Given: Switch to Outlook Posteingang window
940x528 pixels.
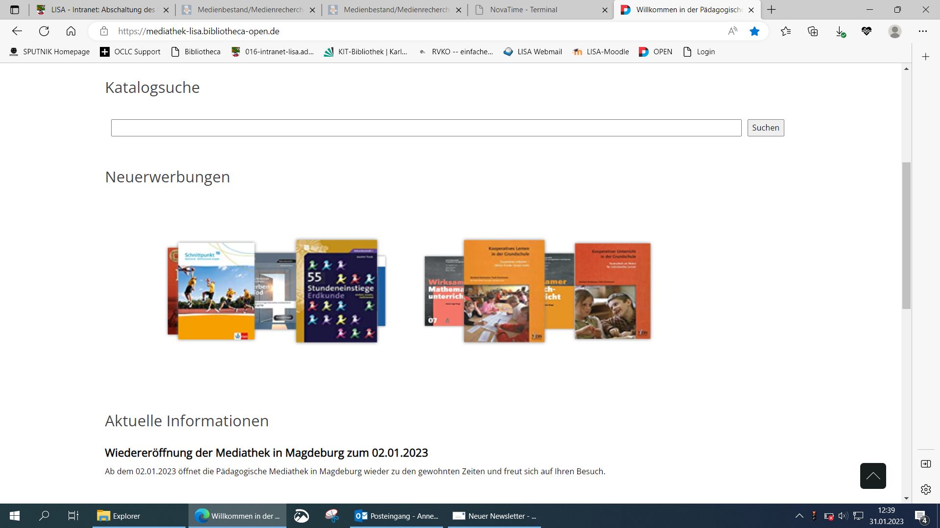Looking at the screenshot, I should (x=397, y=516).
